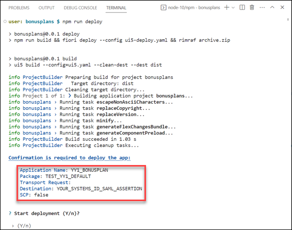Screen dimensions: 292x230
Task: Click the 'Application Name: YY1_BONUSPLAN' line
Action: [x=64, y=170]
